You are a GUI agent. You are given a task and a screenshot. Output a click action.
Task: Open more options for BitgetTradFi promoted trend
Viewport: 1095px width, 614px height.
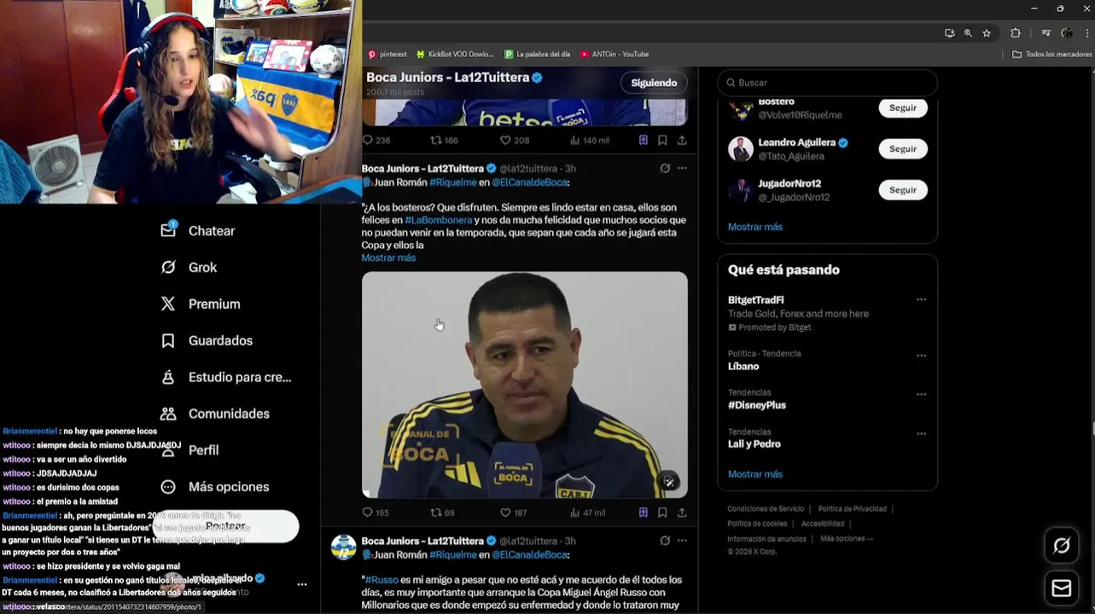tap(921, 300)
